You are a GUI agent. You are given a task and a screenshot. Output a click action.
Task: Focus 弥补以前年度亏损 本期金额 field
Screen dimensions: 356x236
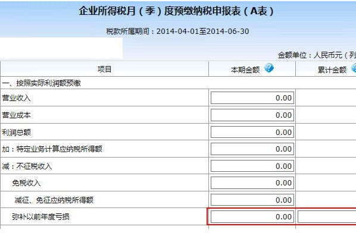click(252, 217)
